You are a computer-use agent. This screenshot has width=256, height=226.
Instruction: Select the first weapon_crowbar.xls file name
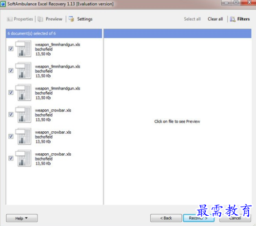pyautogui.click(x=53, y=110)
